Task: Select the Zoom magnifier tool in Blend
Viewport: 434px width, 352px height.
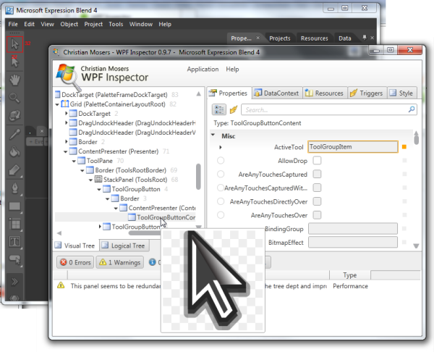Action: [x=14, y=98]
